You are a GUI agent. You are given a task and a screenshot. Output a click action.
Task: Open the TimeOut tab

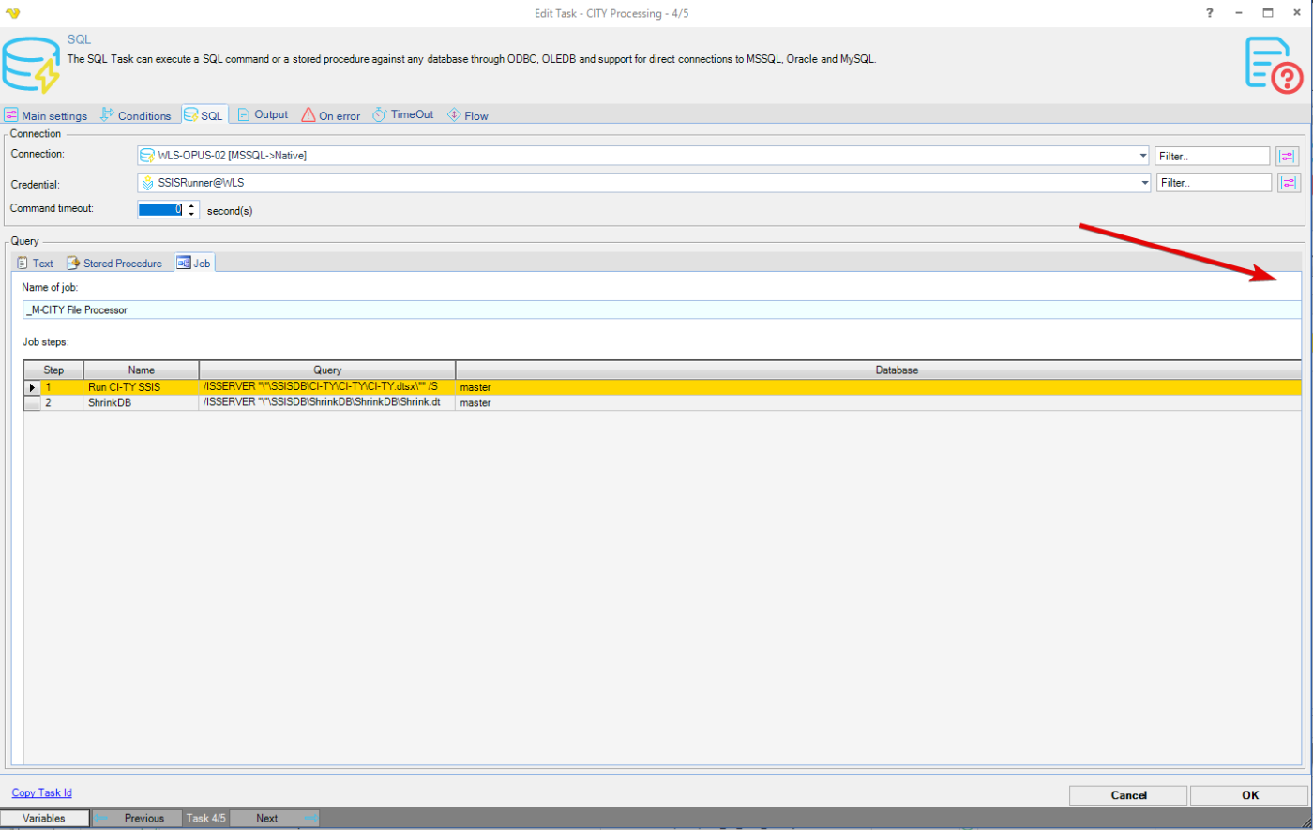pos(403,114)
